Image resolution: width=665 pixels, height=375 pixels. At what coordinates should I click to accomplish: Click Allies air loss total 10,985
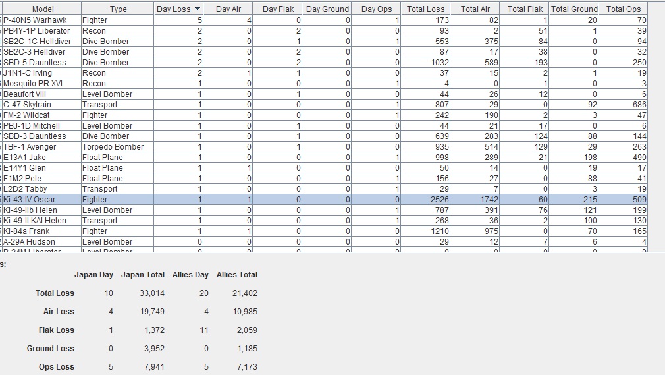coord(245,312)
